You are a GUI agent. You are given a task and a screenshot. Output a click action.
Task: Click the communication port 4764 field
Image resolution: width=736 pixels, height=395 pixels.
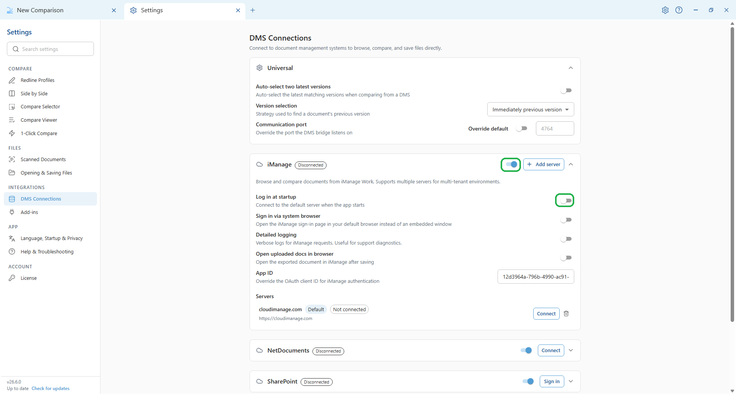point(555,129)
